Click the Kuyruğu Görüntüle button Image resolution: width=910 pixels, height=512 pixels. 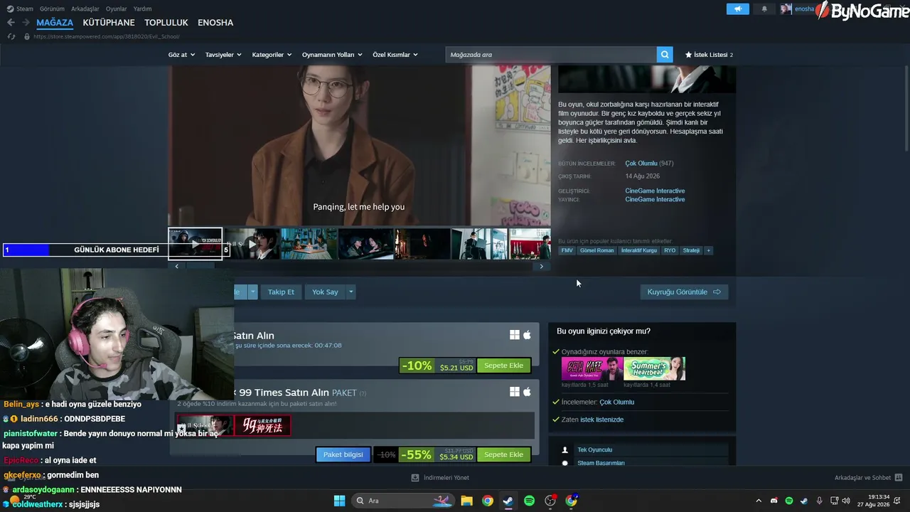(x=684, y=292)
